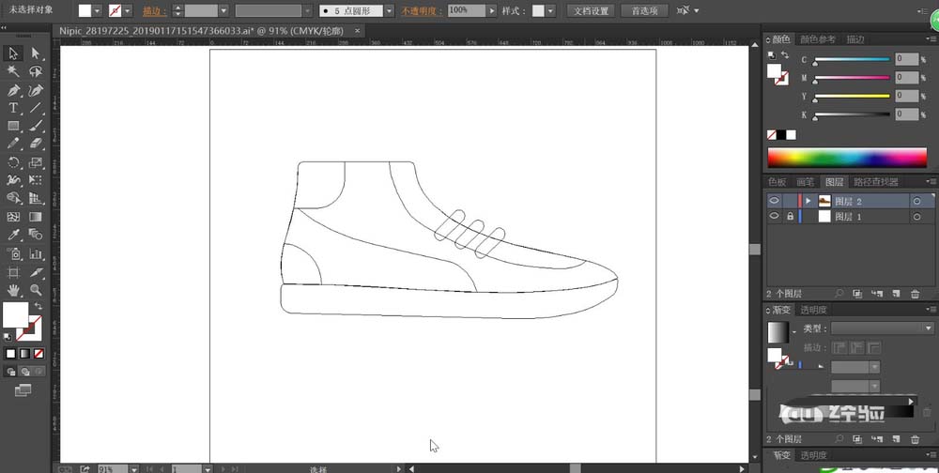Select the Hand tool
The image size is (939, 473).
pos(13,290)
